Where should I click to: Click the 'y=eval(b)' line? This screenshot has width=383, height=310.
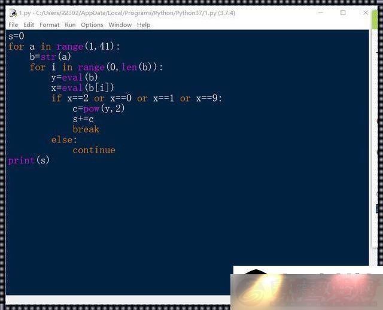coord(74,77)
